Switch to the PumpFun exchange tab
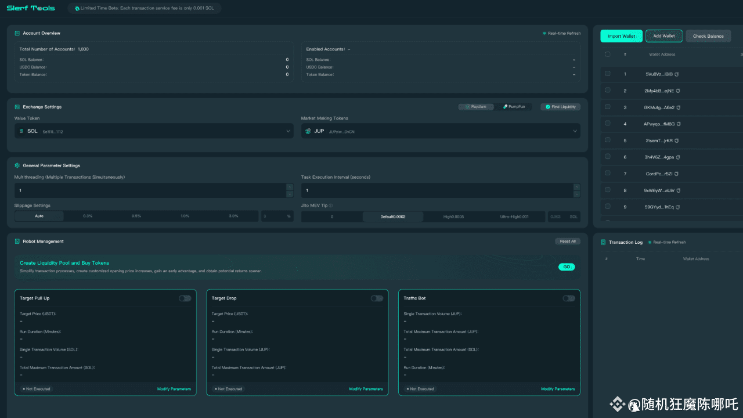The height and width of the screenshot is (418, 743). coord(514,107)
